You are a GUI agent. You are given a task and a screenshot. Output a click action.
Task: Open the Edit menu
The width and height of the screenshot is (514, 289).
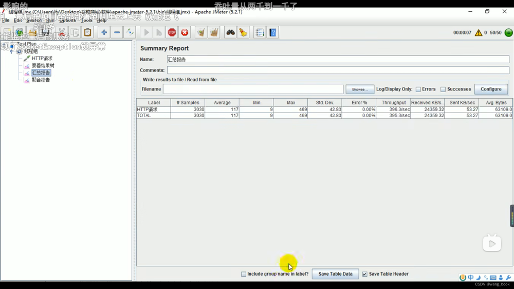coord(17,21)
